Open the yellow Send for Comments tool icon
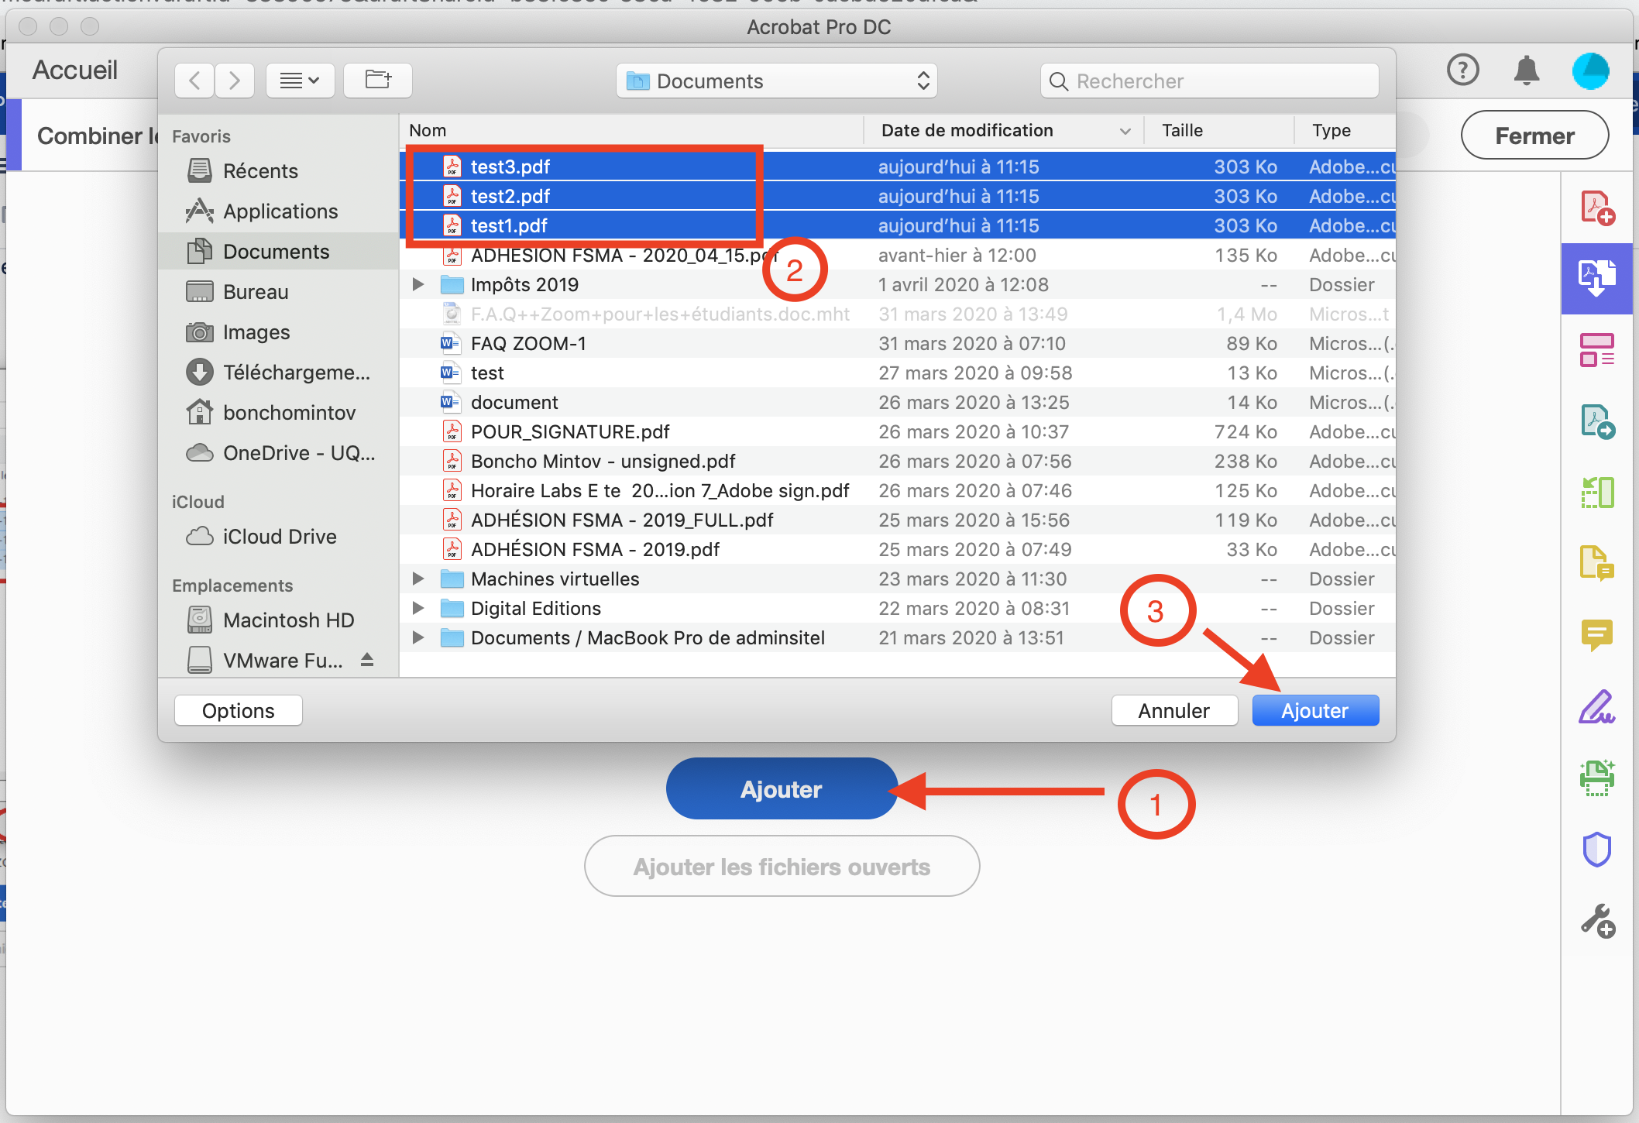 click(x=1597, y=562)
